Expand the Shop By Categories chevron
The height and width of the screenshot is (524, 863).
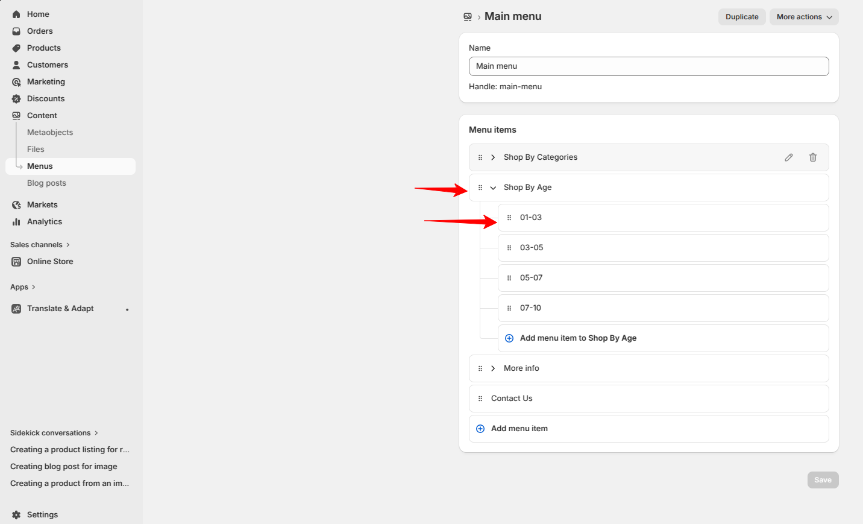pyautogui.click(x=493, y=157)
